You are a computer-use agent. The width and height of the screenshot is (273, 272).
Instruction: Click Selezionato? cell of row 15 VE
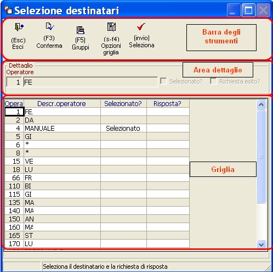click(x=123, y=161)
